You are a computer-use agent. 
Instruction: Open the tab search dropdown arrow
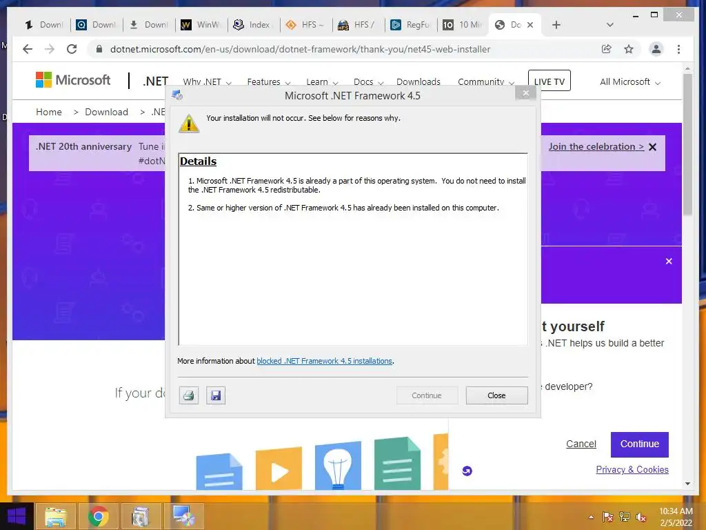[610, 25]
